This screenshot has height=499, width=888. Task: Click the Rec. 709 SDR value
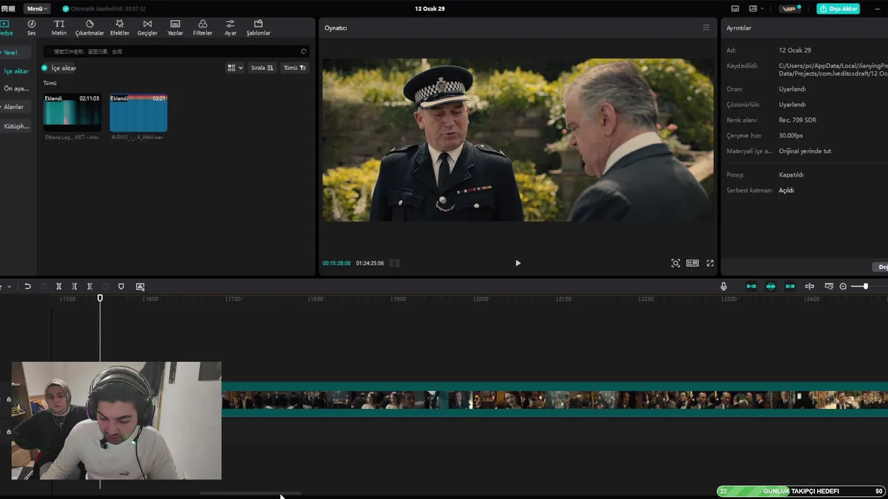(797, 120)
